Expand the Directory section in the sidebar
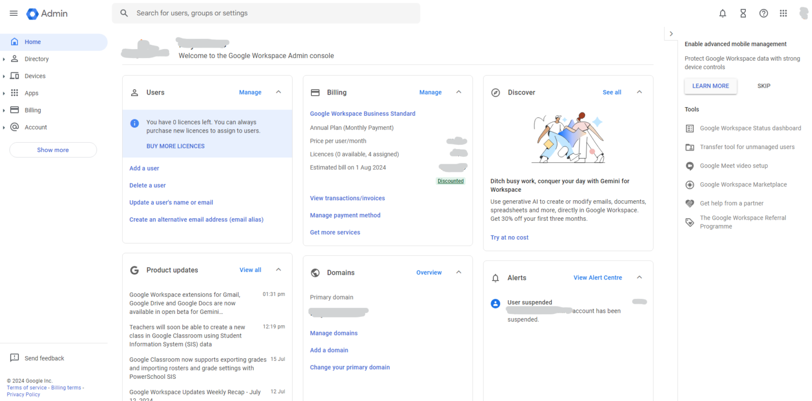This screenshot has height=401, width=812. pos(4,59)
